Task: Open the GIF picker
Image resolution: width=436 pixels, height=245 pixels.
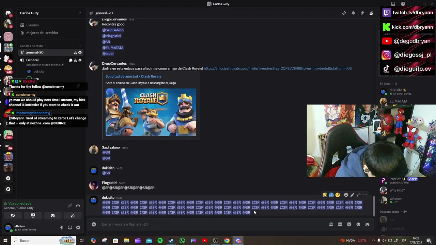Action: (x=340, y=224)
